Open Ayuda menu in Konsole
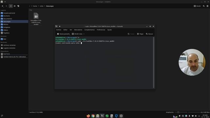The width and height of the screenshot is (210, 118). (109, 30)
